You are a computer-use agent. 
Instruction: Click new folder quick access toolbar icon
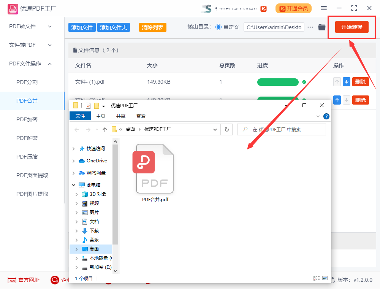click(97, 105)
